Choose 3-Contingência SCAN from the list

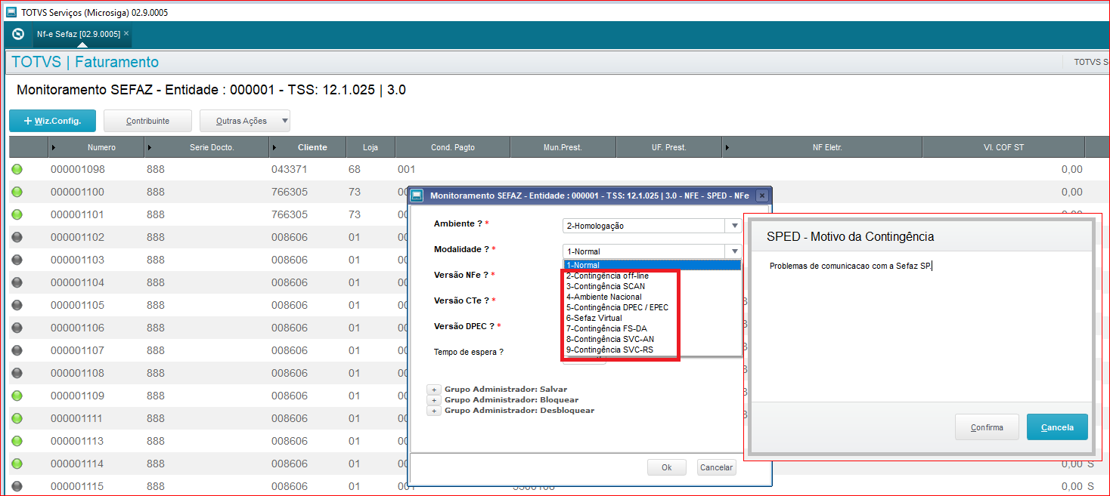click(652, 286)
